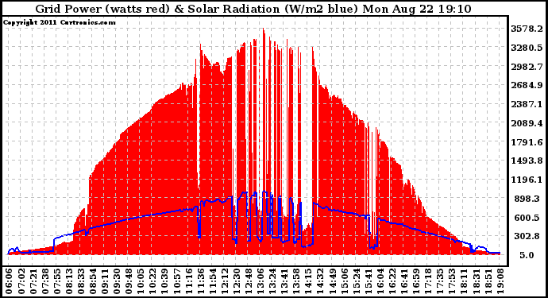This screenshot has width=548, height=298.
Task: Click the 13:24 time label
Action: coord(272,281)
